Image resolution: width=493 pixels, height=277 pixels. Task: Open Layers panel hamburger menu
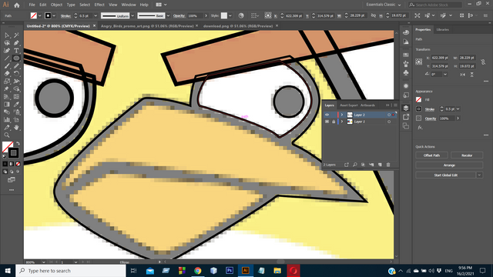tap(395, 105)
